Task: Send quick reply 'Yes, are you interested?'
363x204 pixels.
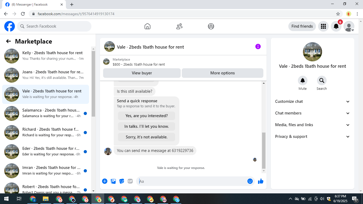Action: [146, 116]
